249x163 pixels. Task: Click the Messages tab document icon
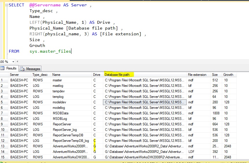(x=22, y=69)
